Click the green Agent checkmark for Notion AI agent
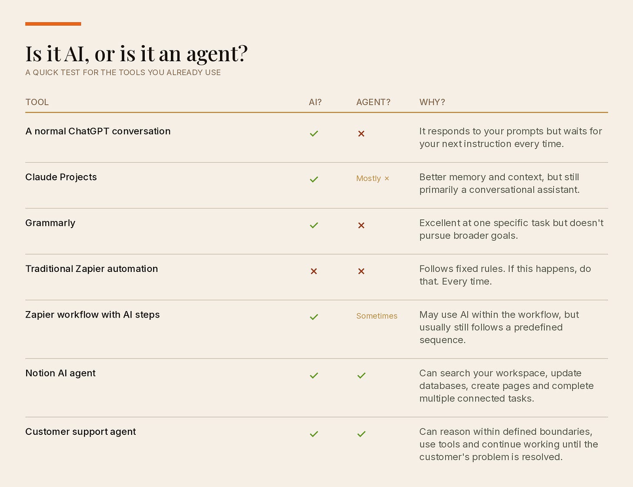This screenshot has width=633, height=487. (x=361, y=375)
